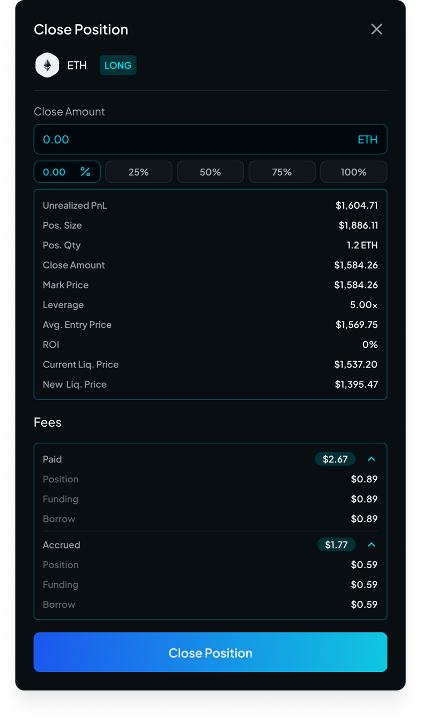This screenshot has width=421, height=721.
Task: Choose the 100% close amount preset
Action: (354, 172)
